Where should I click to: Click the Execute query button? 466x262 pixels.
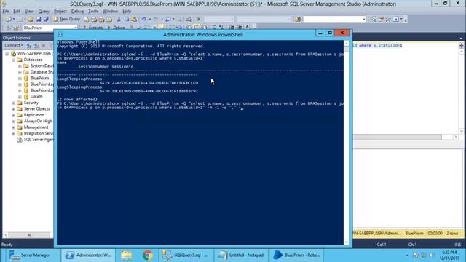point(92,28)
